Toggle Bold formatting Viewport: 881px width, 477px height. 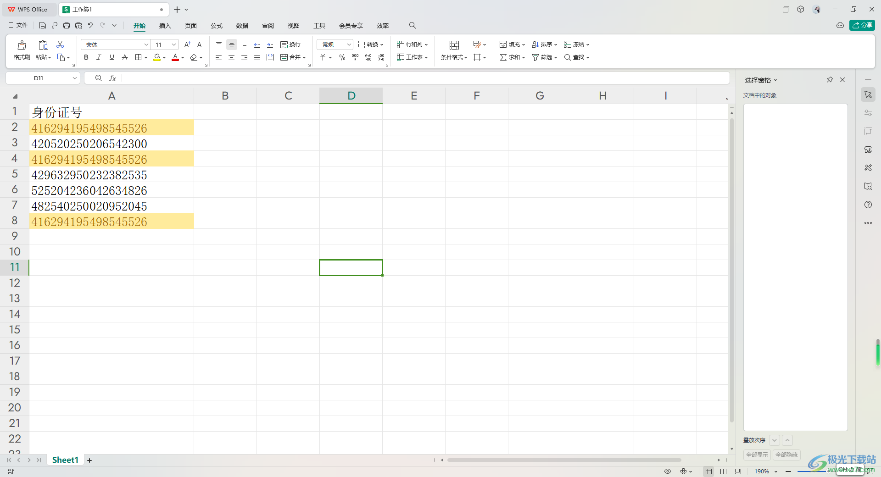tap(86, 57)
